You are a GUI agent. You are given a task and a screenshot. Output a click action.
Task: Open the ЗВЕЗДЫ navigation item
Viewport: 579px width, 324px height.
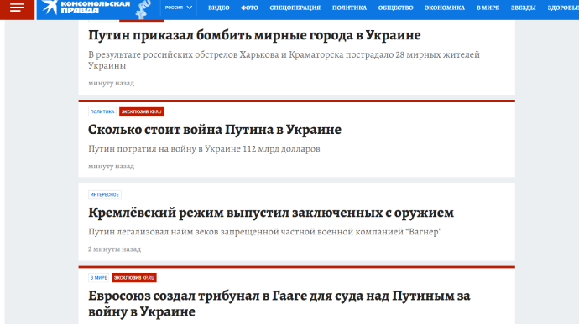(523, 8)
